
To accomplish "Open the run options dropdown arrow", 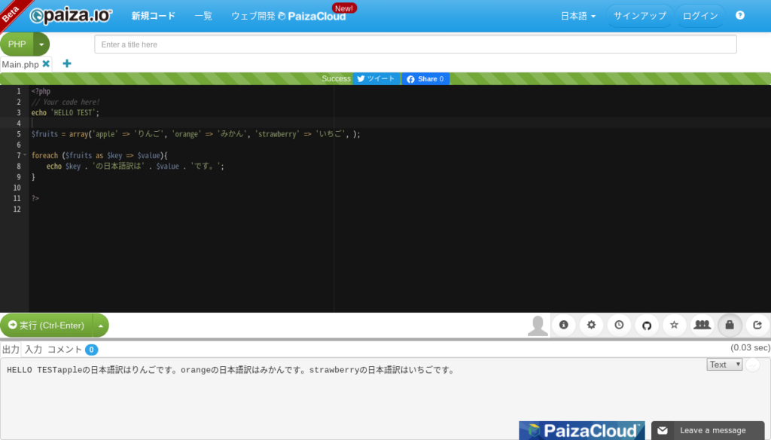I will 100,325.
